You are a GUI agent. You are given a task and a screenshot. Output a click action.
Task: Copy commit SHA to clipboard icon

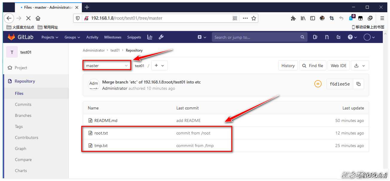click(x=359, y=84)
